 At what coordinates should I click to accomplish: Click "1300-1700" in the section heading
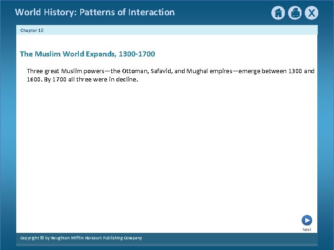click(137, 54)
